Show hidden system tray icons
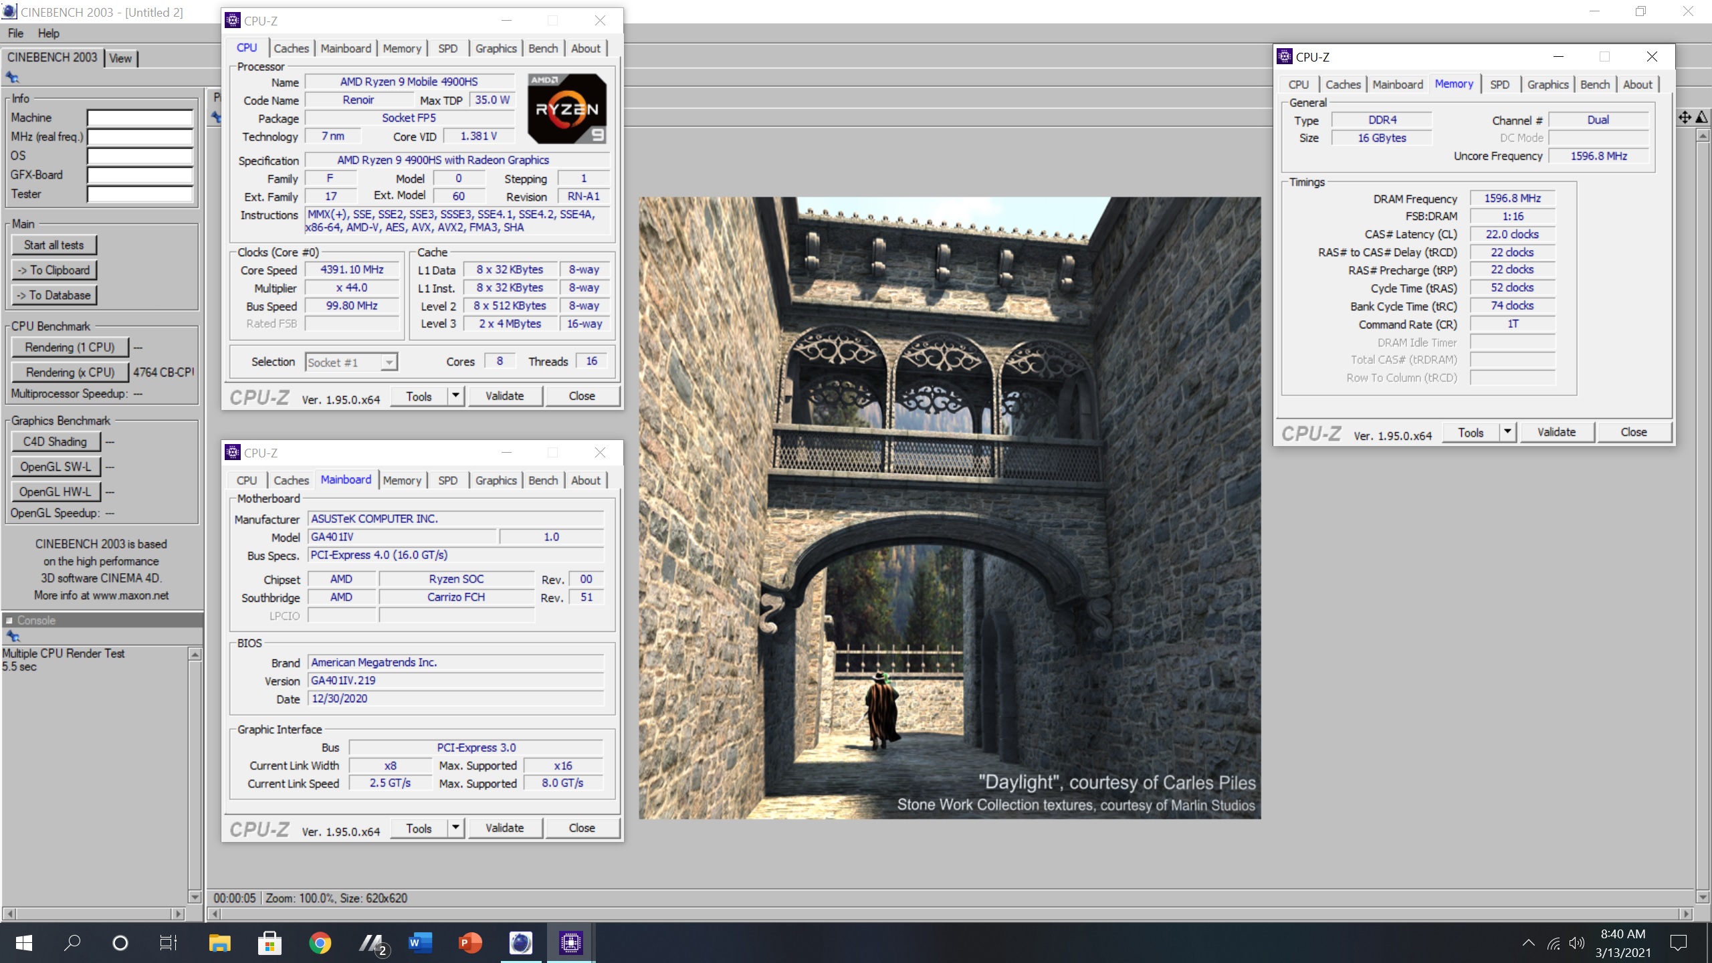 tap(1528, 944)
